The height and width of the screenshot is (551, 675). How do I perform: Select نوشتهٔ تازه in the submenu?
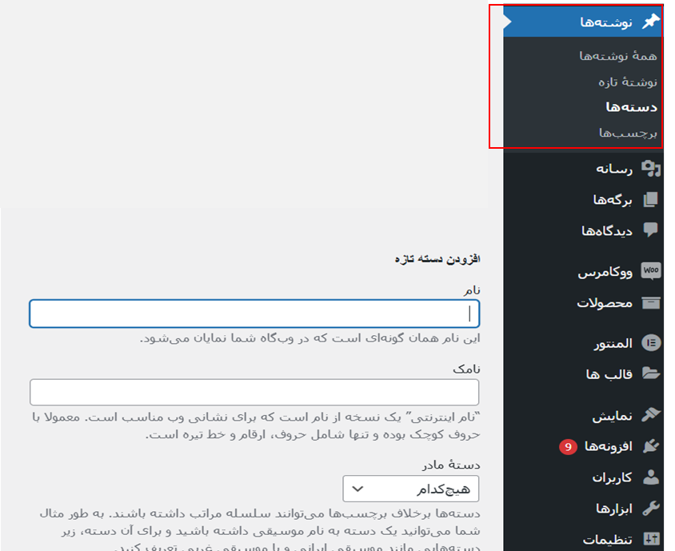627,82
